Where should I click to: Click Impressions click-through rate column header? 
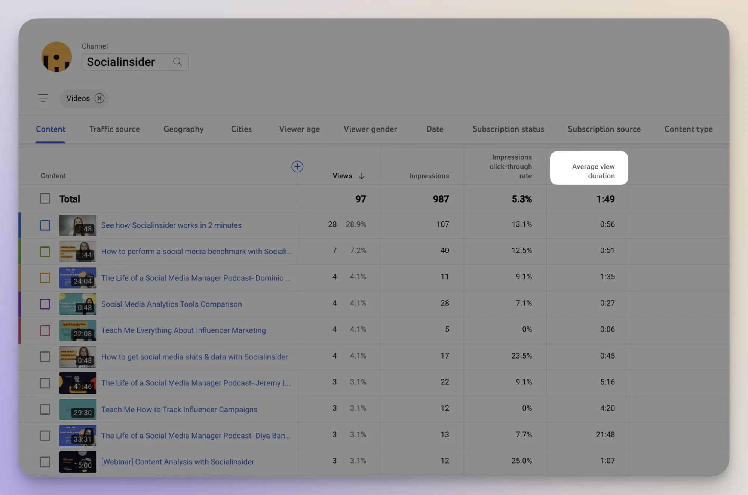tap(511, 167)
